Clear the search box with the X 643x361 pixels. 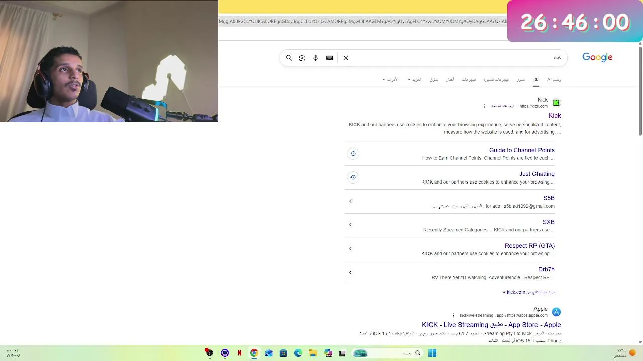point(346,58)
